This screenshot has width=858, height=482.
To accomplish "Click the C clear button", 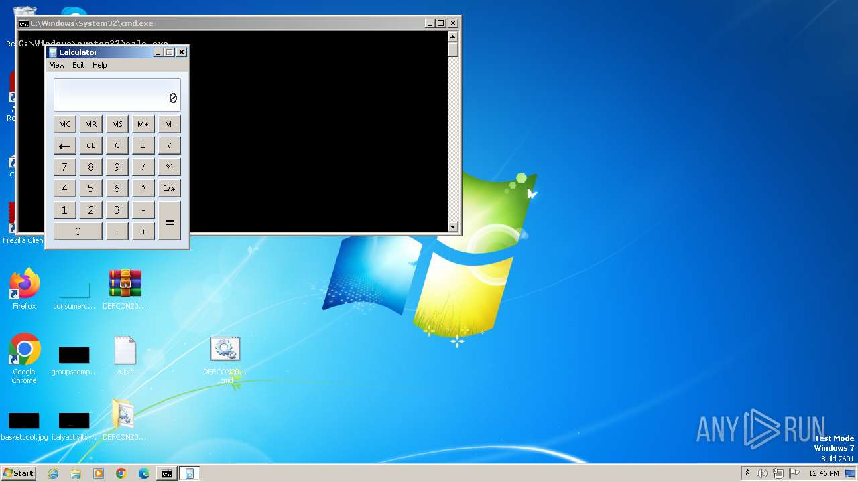I will (x=117, y=145).
